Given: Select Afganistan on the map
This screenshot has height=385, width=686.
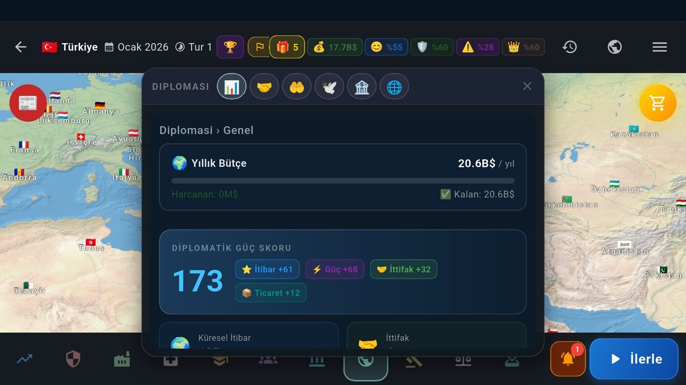Looking at the screenshot, I should coord(625,248).
